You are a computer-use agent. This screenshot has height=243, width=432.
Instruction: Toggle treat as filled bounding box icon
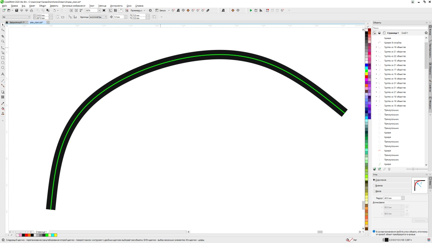pos(154,17)
